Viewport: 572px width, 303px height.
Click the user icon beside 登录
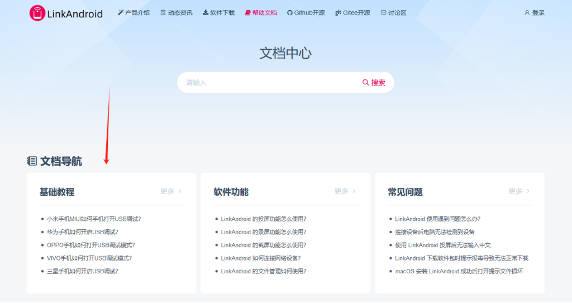pos(527,13)
